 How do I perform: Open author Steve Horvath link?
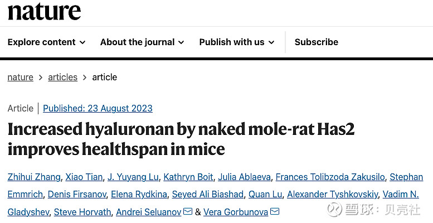tap(82, 212)
